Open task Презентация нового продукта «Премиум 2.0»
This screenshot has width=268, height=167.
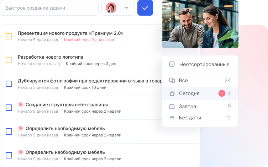[x=70, y=33]
